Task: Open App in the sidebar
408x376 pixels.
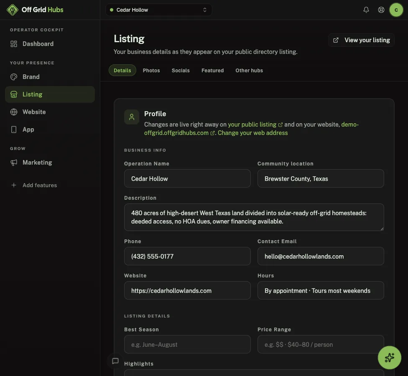Action: [50, 130]
